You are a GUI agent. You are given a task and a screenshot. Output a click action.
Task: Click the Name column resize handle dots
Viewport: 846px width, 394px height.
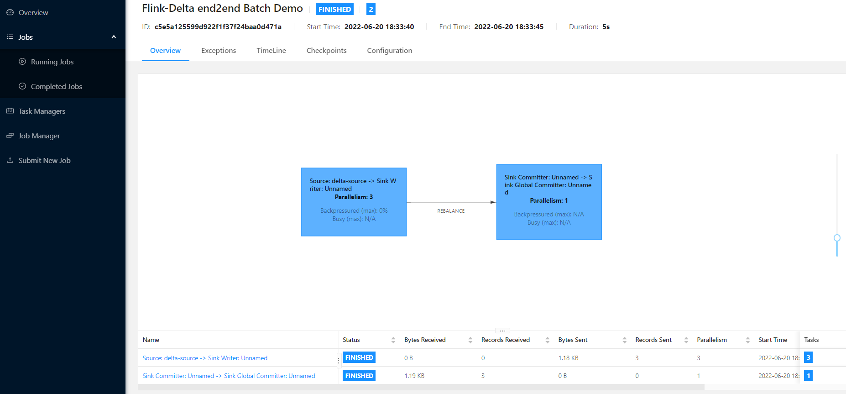click(338, 361)
